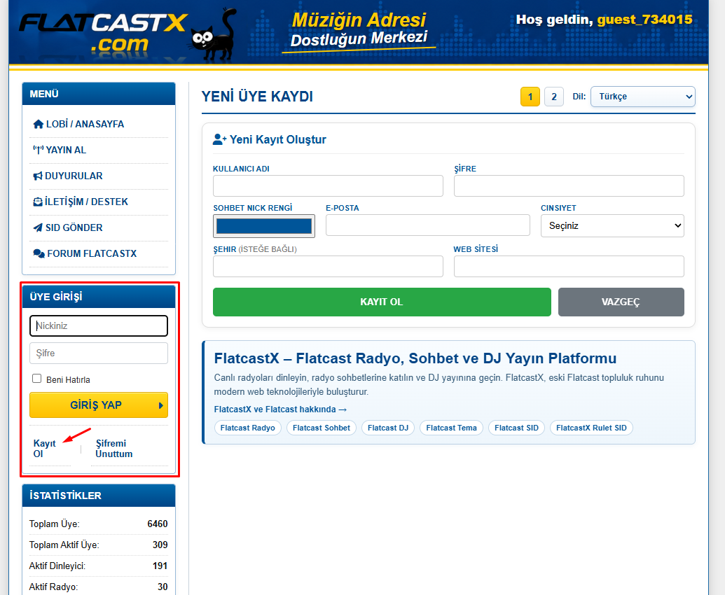
Task: Click the FlatcastX.com logo
Action: click(103, 33)
